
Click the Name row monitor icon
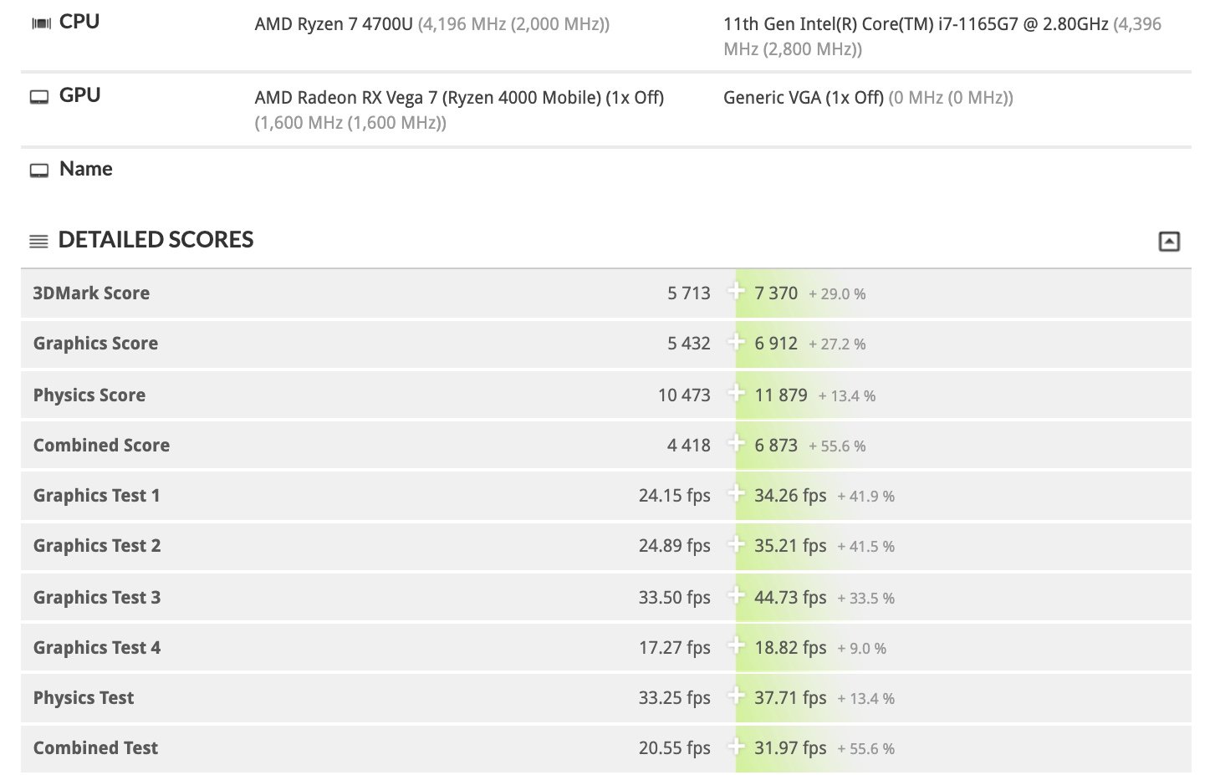pyautogui.click(x=39, y=171)
